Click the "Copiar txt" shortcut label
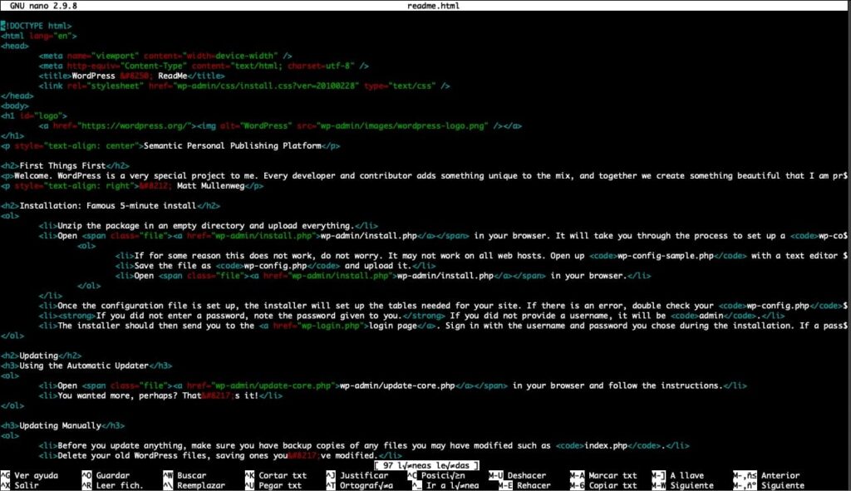The image size is (851, 491). [x=612, y=485]
